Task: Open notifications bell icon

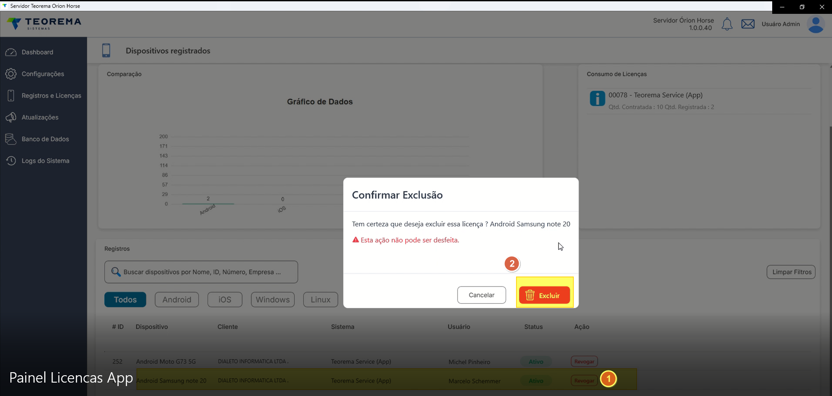Action: [x=727, y=24]
